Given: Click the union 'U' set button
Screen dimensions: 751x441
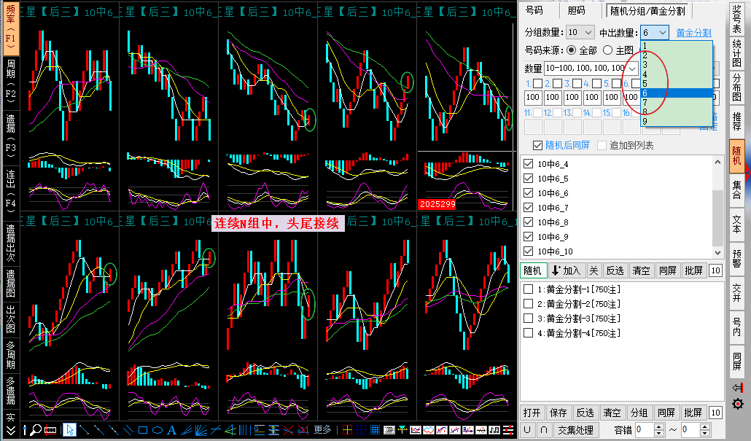Looking at the screenshot, I should [x=527, y=430].
